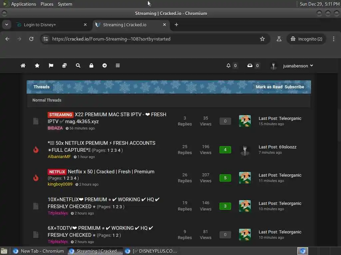Go to page 4 of 50x NETFLIX thread
341x255 pixels.
point(119,150)
